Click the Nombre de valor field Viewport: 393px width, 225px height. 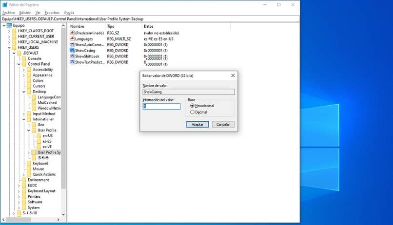pyautogui.click(x=189, y=92)
